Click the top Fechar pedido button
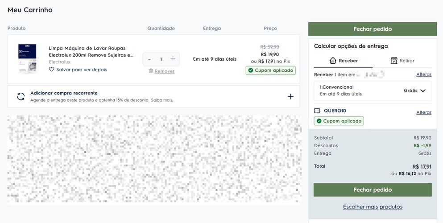Screen dimensions: 443x223 [373, 29]
